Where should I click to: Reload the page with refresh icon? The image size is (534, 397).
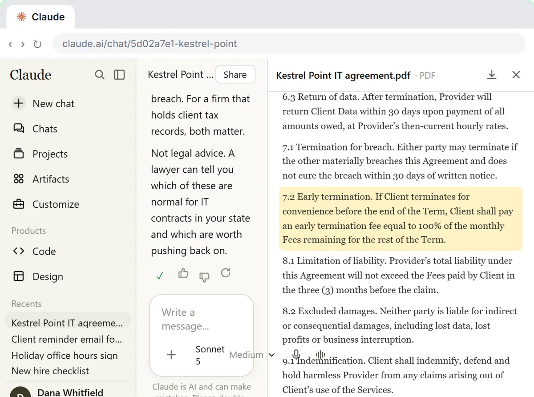pos(37,44)
